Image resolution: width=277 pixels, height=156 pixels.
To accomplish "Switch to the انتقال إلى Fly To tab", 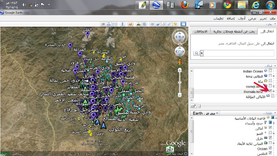I will (267, 31).
